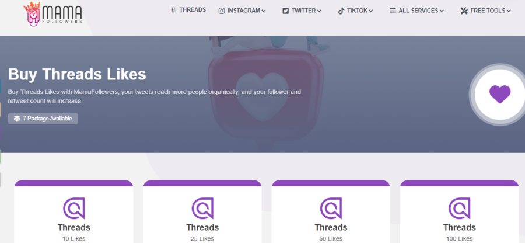The image size is (525, 243).
Task: Click the Free Tools wrench icon
Action: coord(464,11)
